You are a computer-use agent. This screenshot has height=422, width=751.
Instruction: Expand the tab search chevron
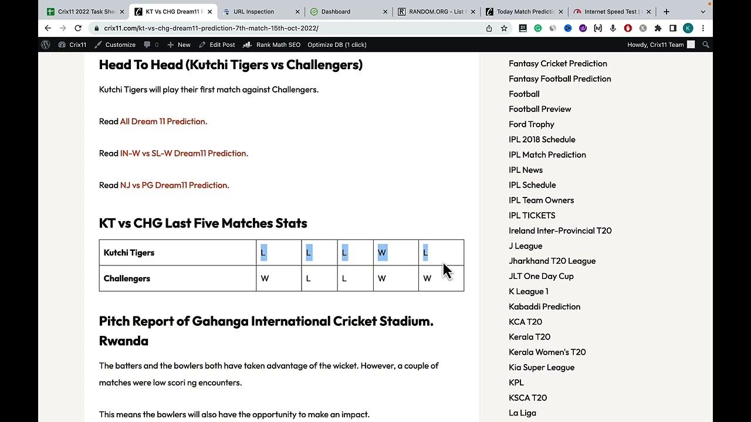(703, 12)
